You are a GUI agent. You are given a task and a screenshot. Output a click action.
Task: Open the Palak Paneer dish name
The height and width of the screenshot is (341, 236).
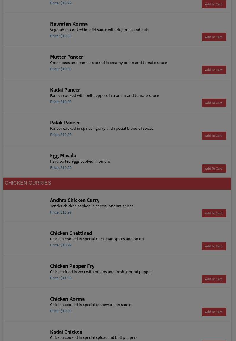[65, 123]
